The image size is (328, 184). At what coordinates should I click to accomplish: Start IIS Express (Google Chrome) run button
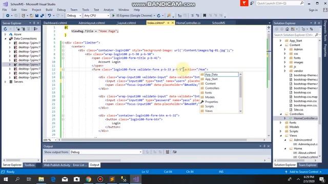coord(133,16)
